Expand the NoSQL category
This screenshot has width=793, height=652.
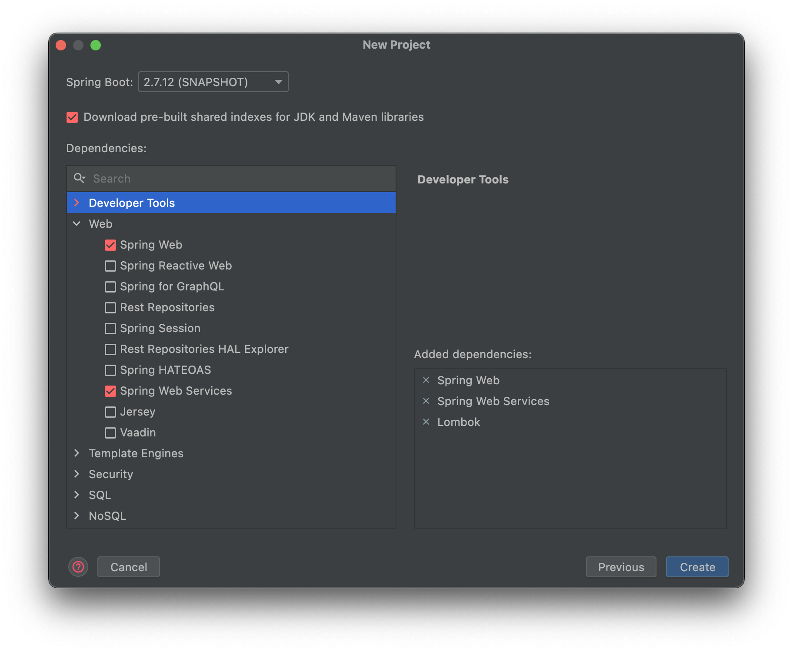tap(77, 516)
